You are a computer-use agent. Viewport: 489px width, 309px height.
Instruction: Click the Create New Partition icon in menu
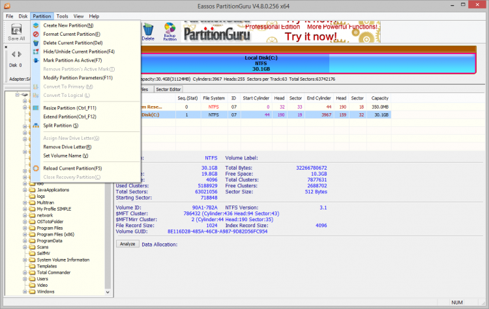click(36, 25)
